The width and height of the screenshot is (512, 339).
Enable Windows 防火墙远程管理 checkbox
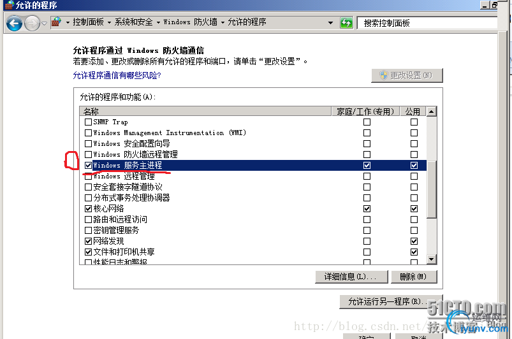pos(88,154)
